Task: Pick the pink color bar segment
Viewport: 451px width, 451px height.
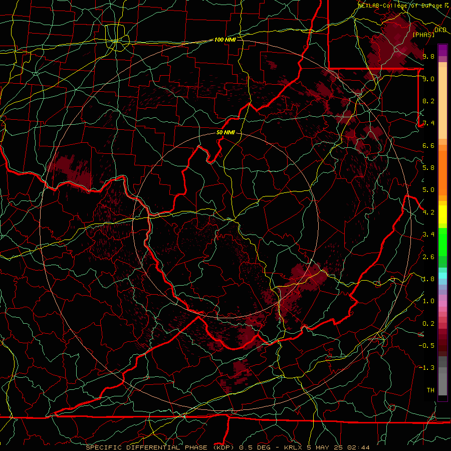Action: pos(442,304)
